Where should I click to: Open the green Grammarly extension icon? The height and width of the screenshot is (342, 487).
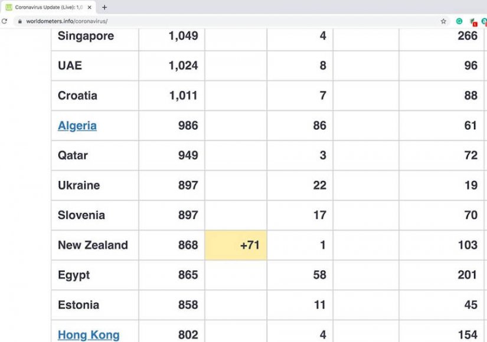click(459, 21)
